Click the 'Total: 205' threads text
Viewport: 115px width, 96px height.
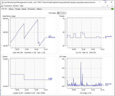click(x=93, y=53)
